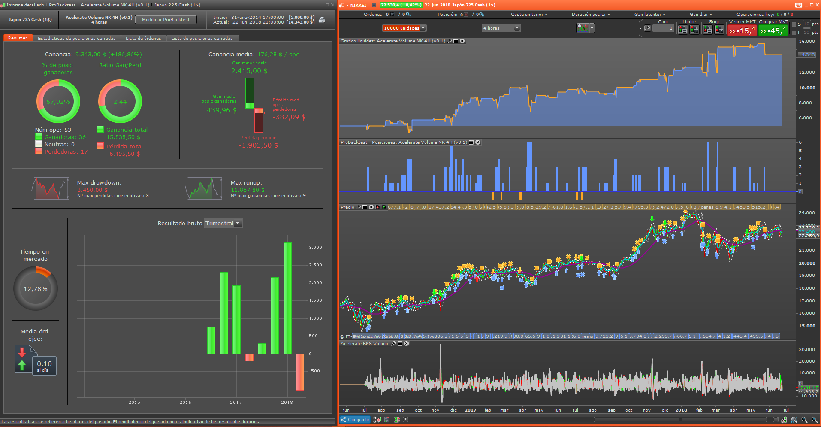The width and height of the screenshot is (821, 427).
Task: Click the scrollbar right arrow under chart
Action: tap(776, 420)
